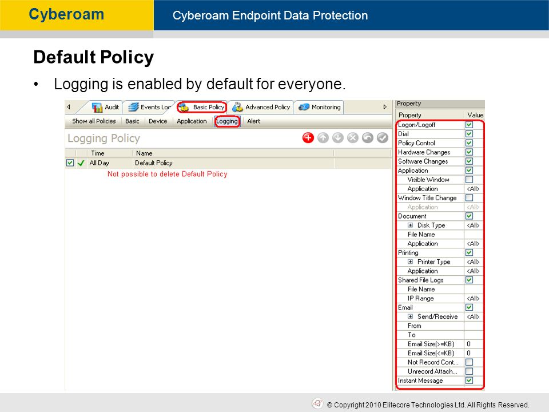Viewport: 549px width, 412px height.
Task: Click the move policy up arrow icon
Action: pyautogui.click(x=323, y=138)
